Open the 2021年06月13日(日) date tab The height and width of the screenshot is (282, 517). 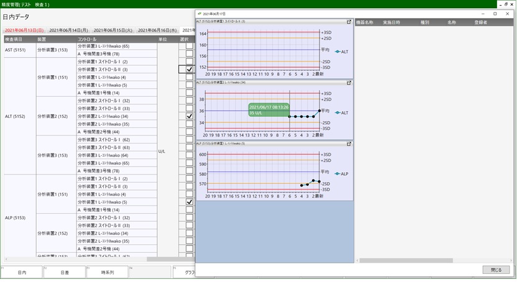24,30
